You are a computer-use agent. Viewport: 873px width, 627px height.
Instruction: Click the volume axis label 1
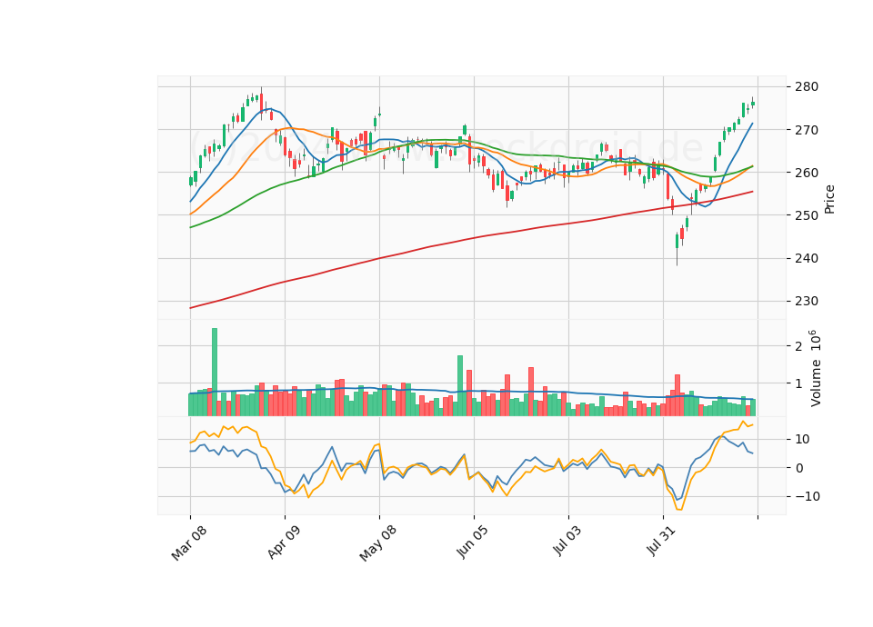tap(799, 383)
